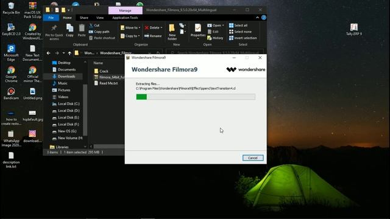This screenshot has height=219, width=390.
Task: Click Select all in the ribbon
Action: click(x=238, y=26)
